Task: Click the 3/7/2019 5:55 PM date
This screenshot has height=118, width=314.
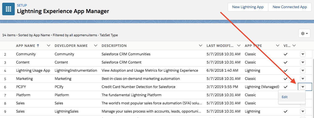Action: [222, 87]
